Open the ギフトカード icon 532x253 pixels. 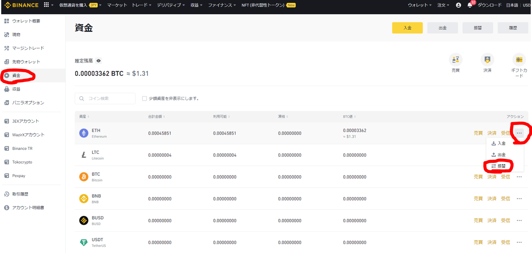(519, 59)
